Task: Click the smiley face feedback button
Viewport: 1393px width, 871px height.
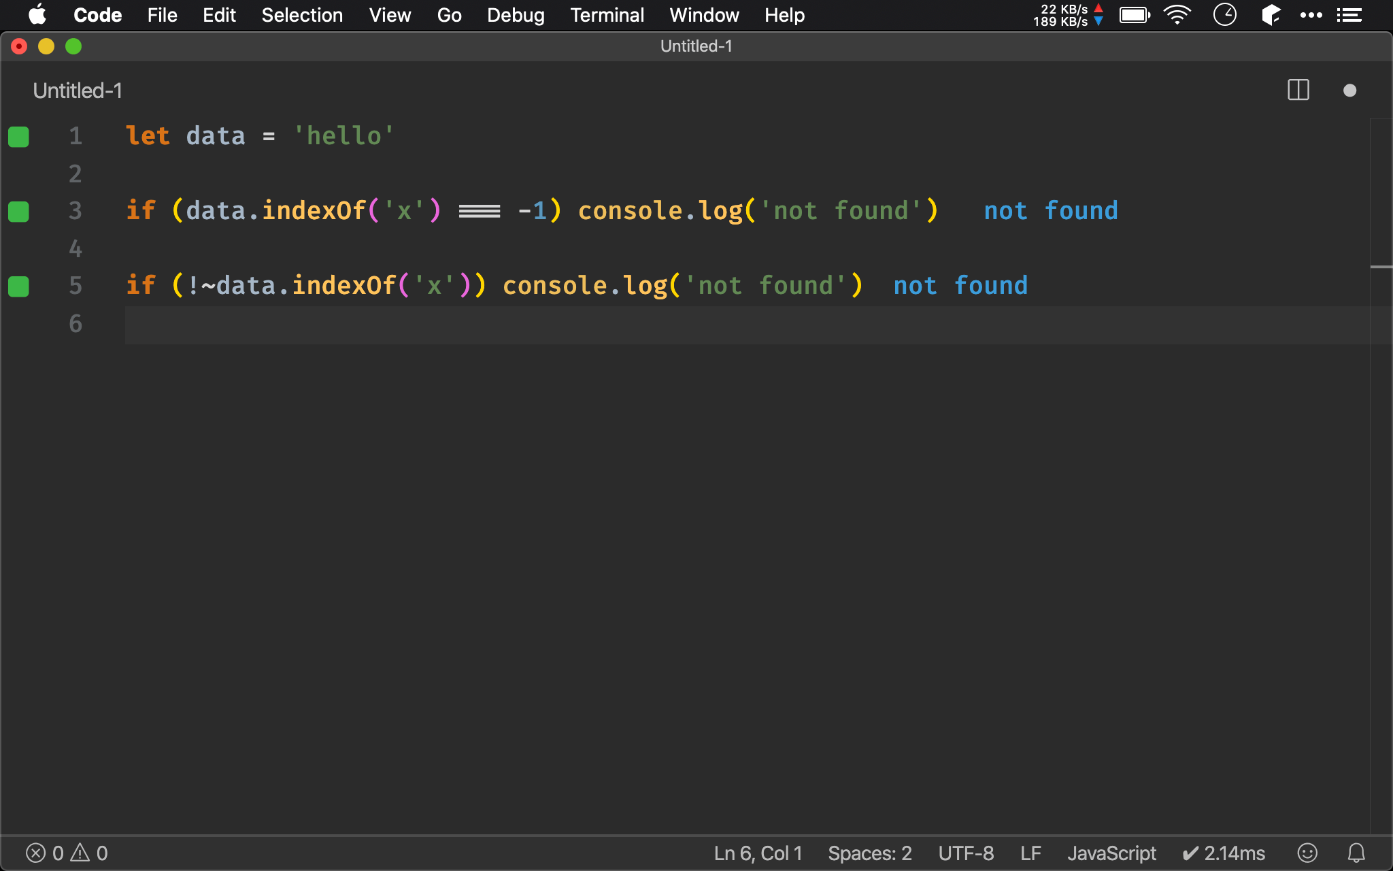Action: 1308,852
